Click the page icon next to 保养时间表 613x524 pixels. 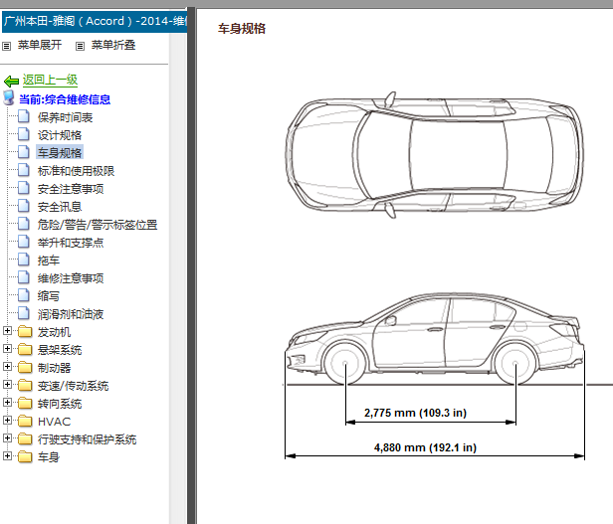24,116
